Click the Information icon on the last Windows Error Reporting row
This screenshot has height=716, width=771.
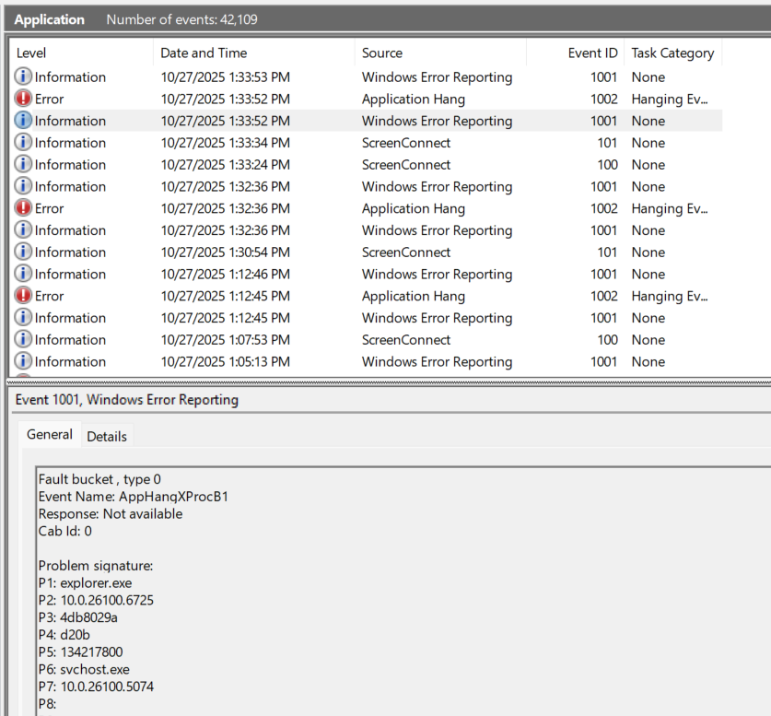22,361
